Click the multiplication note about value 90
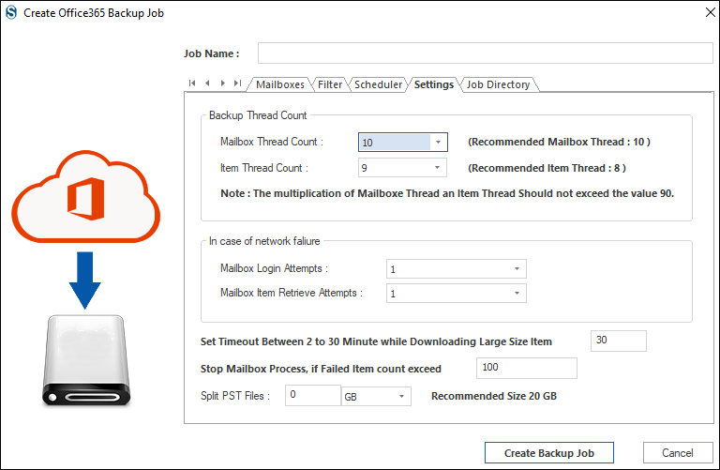720x470 pixels. (447, 193)
